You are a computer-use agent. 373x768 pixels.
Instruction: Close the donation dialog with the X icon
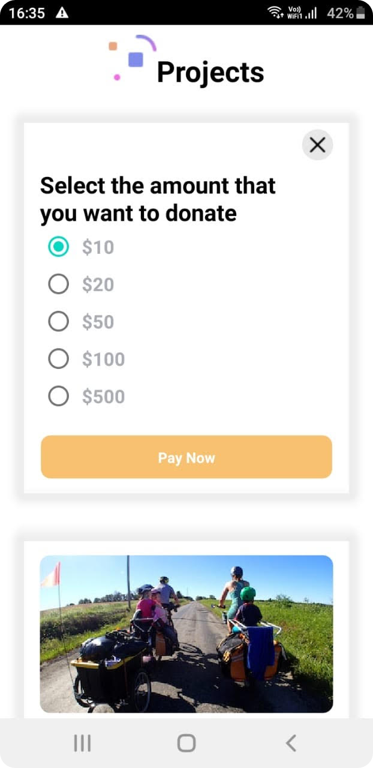tap(317, 145)
